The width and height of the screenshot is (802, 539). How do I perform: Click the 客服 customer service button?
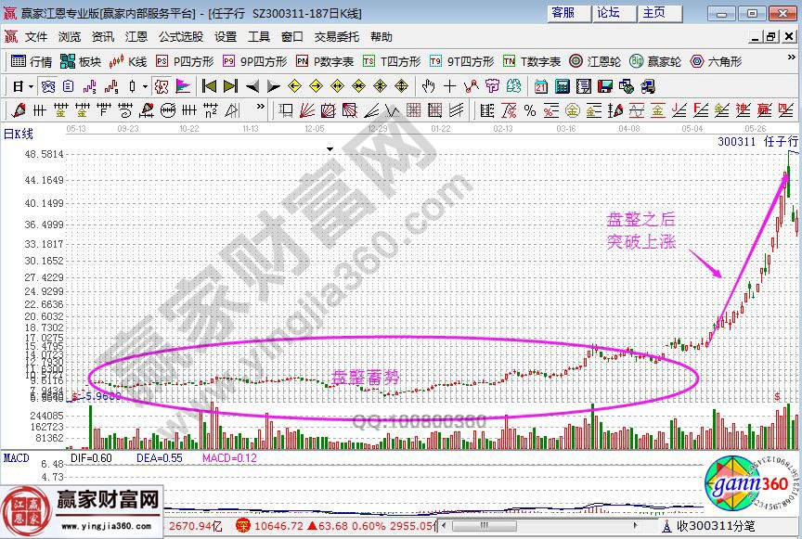click(x=563, y=13)
